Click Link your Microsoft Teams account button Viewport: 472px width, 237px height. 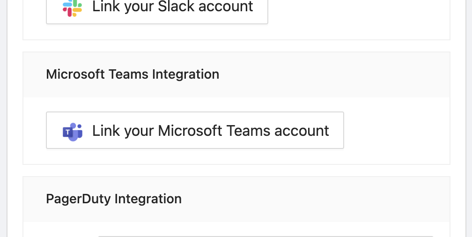pos(195,130)
